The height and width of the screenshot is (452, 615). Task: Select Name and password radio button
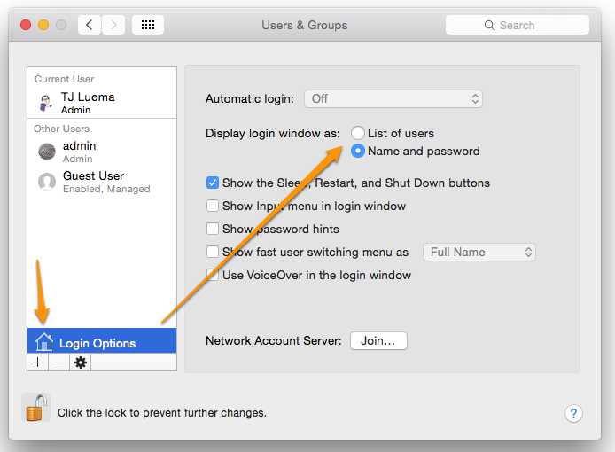(358, 151)
